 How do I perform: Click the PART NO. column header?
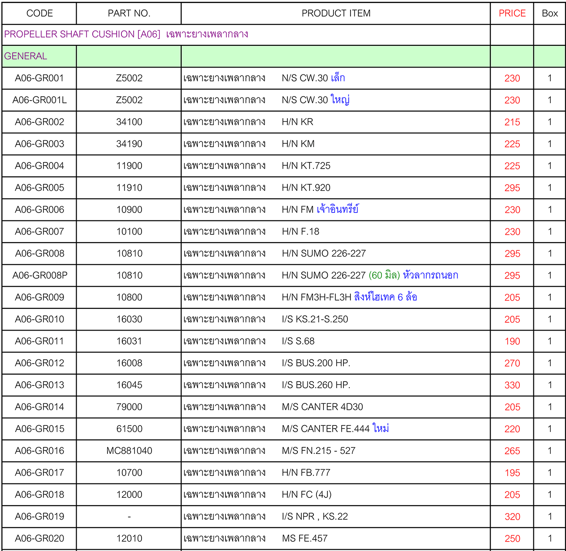pyautogui.click(x=129, y=14)
